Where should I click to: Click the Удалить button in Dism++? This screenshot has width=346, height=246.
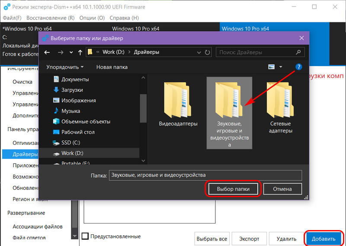click(286, 239)
